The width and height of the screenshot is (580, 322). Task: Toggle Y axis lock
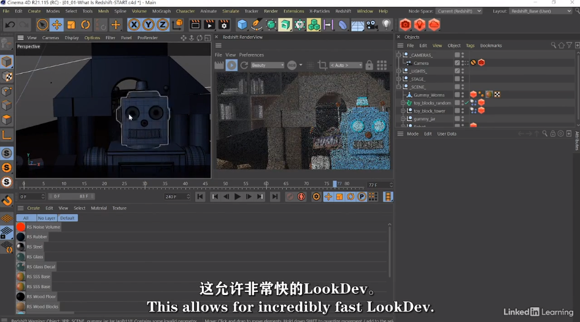point(149,25)
